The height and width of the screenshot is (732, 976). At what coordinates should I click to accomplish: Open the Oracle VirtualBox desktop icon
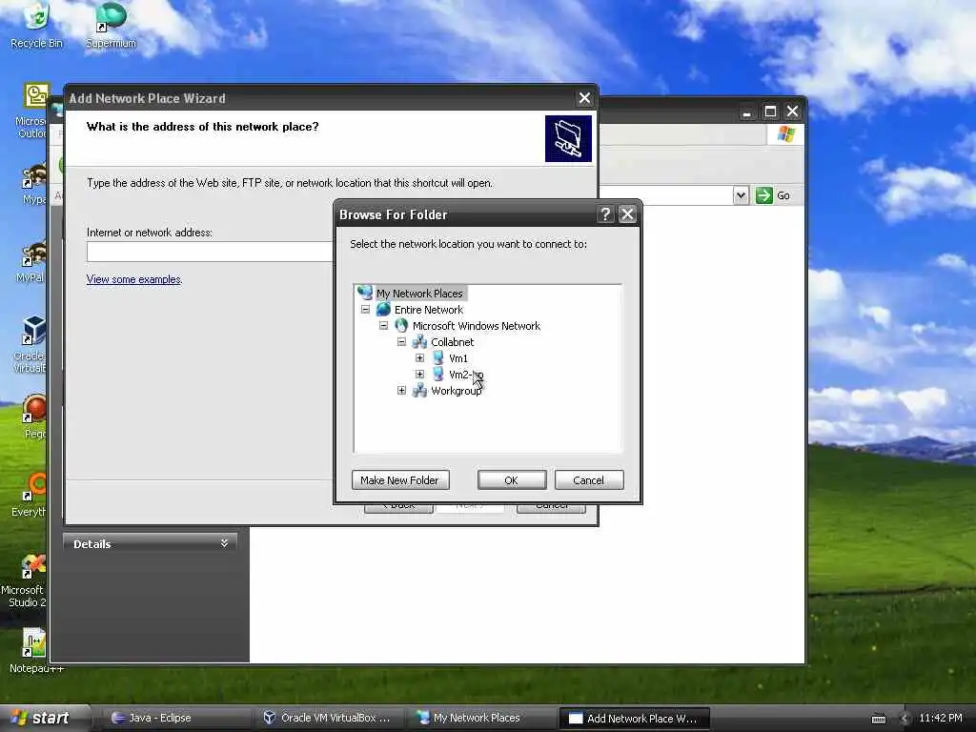(32, 343)
